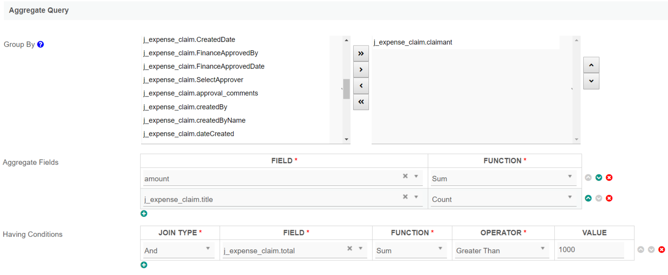Click the having condition value field
The image size is (668, 275).
[x=590, y=250]
